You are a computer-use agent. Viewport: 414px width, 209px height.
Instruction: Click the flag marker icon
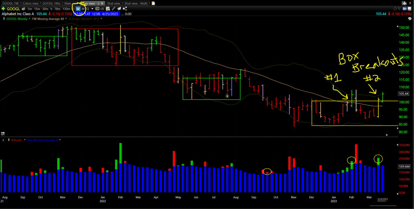[400, 9]
